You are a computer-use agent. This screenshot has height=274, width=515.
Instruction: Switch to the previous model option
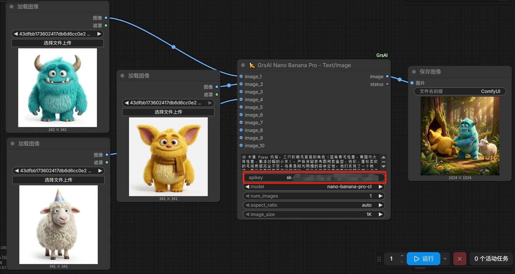click(247, 187)
